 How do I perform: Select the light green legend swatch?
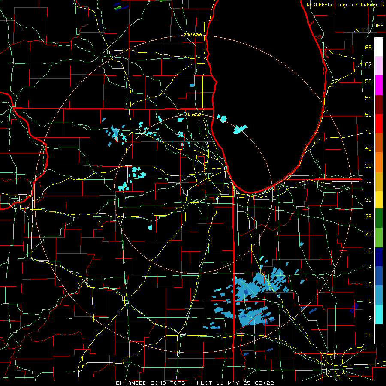point(379,238)
